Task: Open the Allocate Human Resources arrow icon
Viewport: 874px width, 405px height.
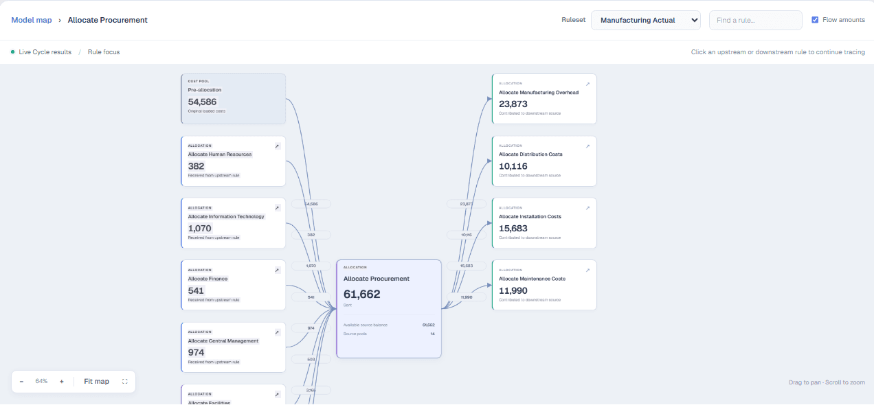Action: coord(278,146)
